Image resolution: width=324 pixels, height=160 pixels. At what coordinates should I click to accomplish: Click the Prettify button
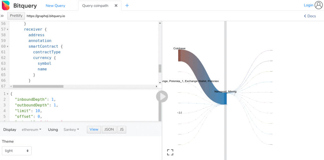[16, 16]
